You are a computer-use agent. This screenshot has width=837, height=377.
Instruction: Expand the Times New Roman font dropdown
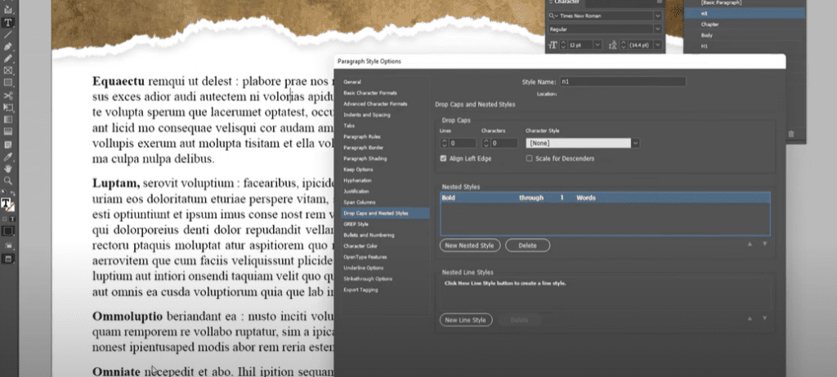(x=658, y=16)
